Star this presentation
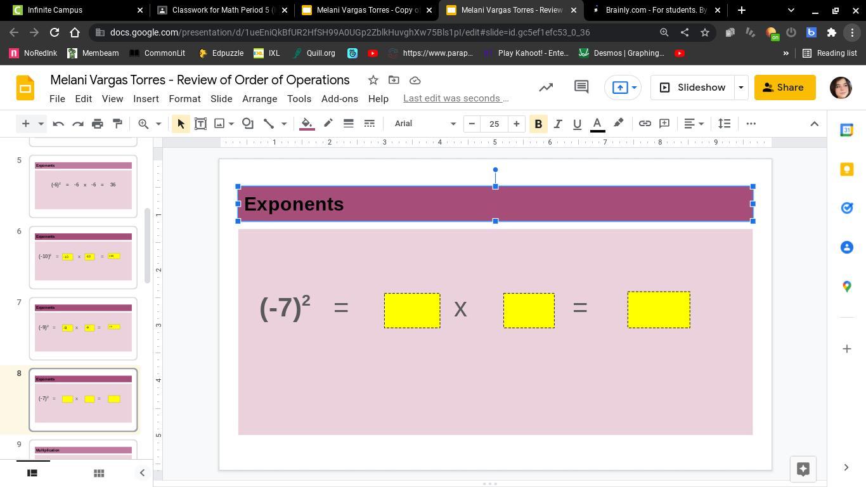 373,80
